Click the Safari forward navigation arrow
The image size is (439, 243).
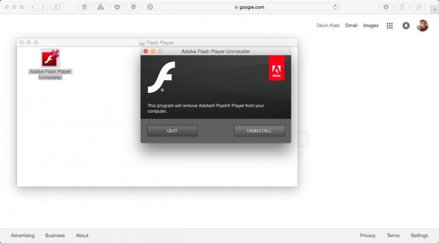coord(43,7)
